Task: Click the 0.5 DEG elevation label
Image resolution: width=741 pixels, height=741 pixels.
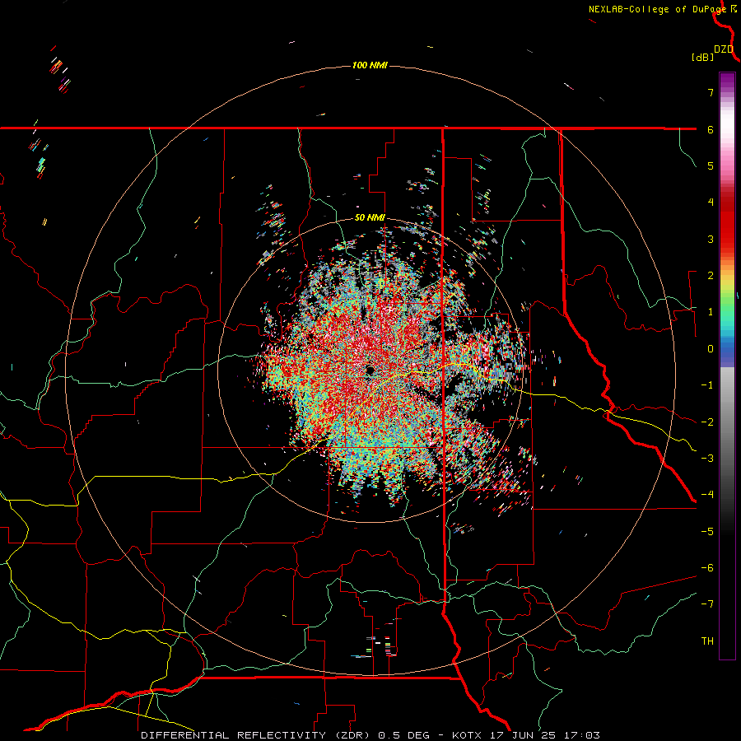Action: pos(404,735)
